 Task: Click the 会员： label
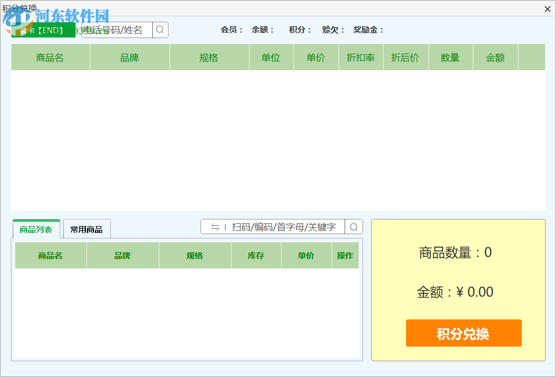(232, 30)
